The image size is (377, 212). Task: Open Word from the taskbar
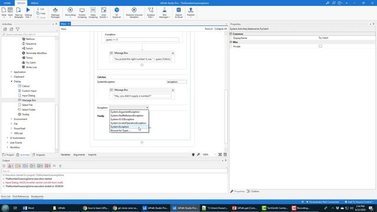coord(28,208)
